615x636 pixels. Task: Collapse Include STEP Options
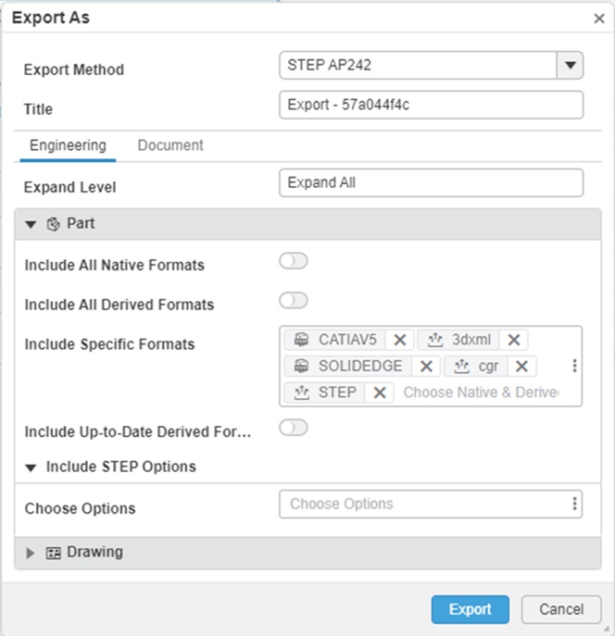pos(32,468)
